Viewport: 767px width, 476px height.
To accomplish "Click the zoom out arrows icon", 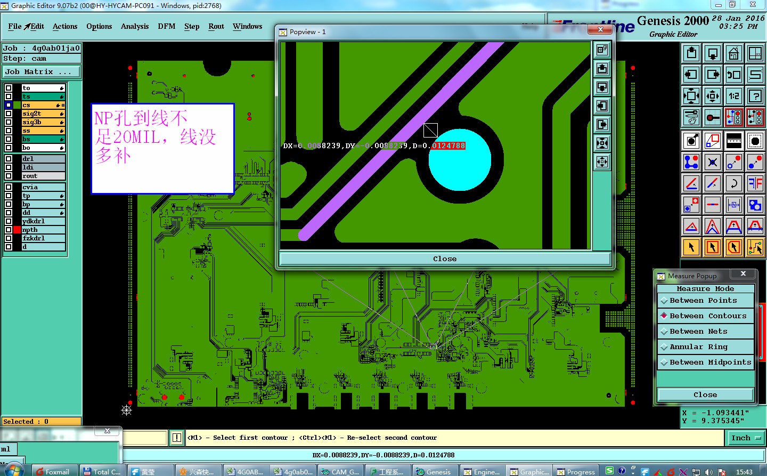I will coord(691,96).
